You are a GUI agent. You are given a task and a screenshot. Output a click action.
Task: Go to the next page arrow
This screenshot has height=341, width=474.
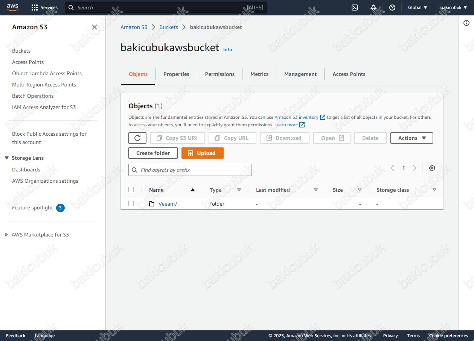pos(415,168)
